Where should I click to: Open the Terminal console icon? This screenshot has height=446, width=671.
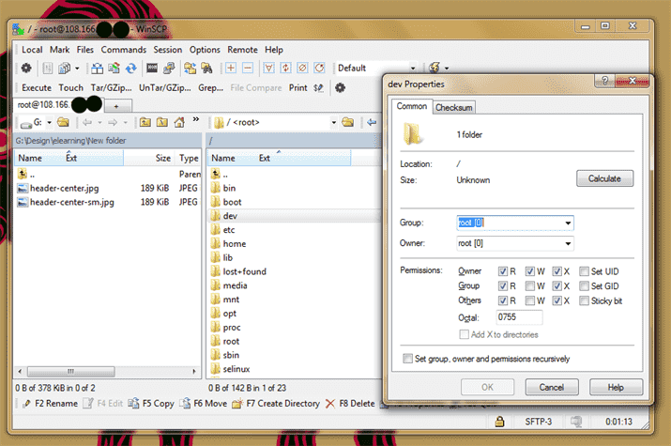[x=152, y=68]
